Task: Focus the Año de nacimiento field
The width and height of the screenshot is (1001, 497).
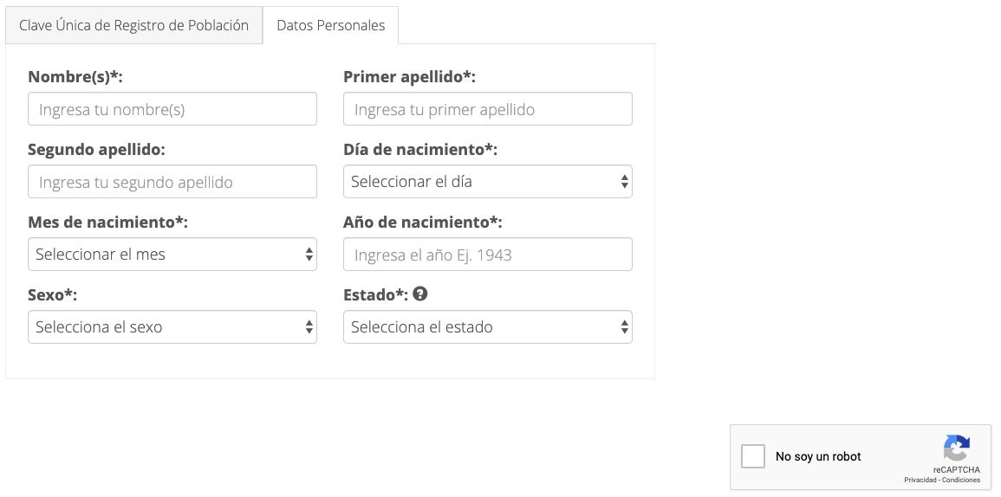Action: pyautogui.click(x=487, y=255)
